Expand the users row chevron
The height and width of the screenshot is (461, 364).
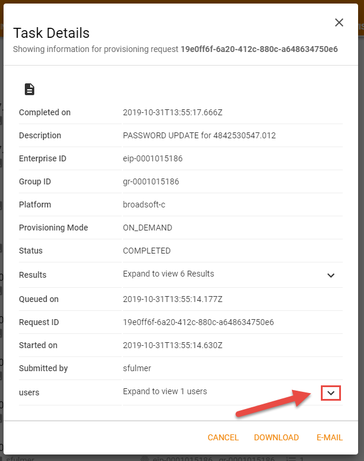331,392
